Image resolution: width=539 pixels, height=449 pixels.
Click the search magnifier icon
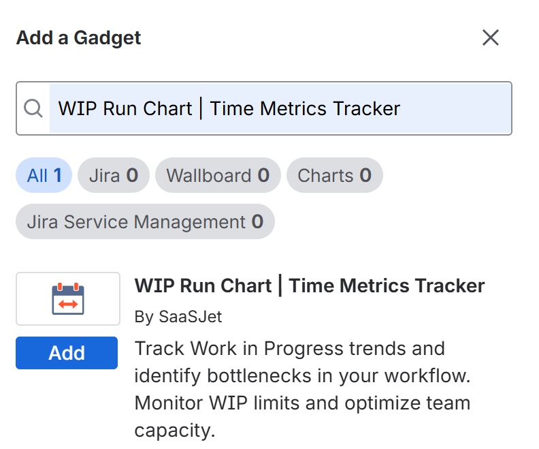click(x=33, y=108)
